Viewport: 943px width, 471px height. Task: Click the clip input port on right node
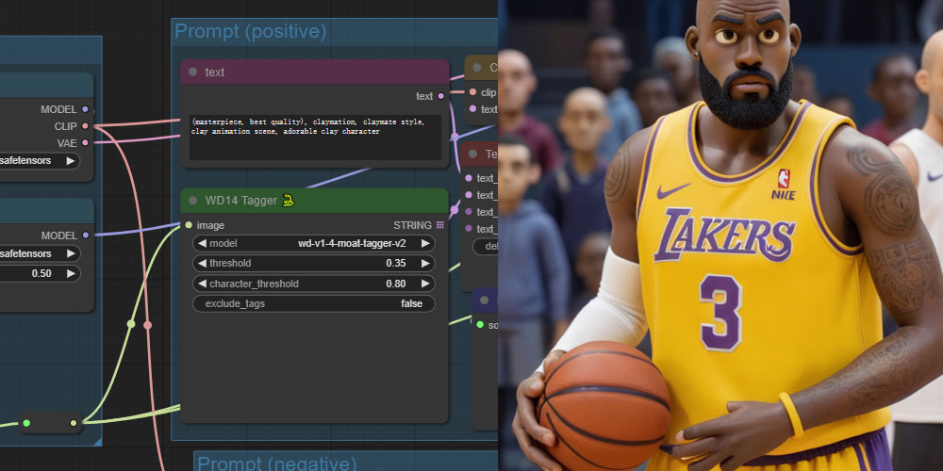click(x=472, y=92)
